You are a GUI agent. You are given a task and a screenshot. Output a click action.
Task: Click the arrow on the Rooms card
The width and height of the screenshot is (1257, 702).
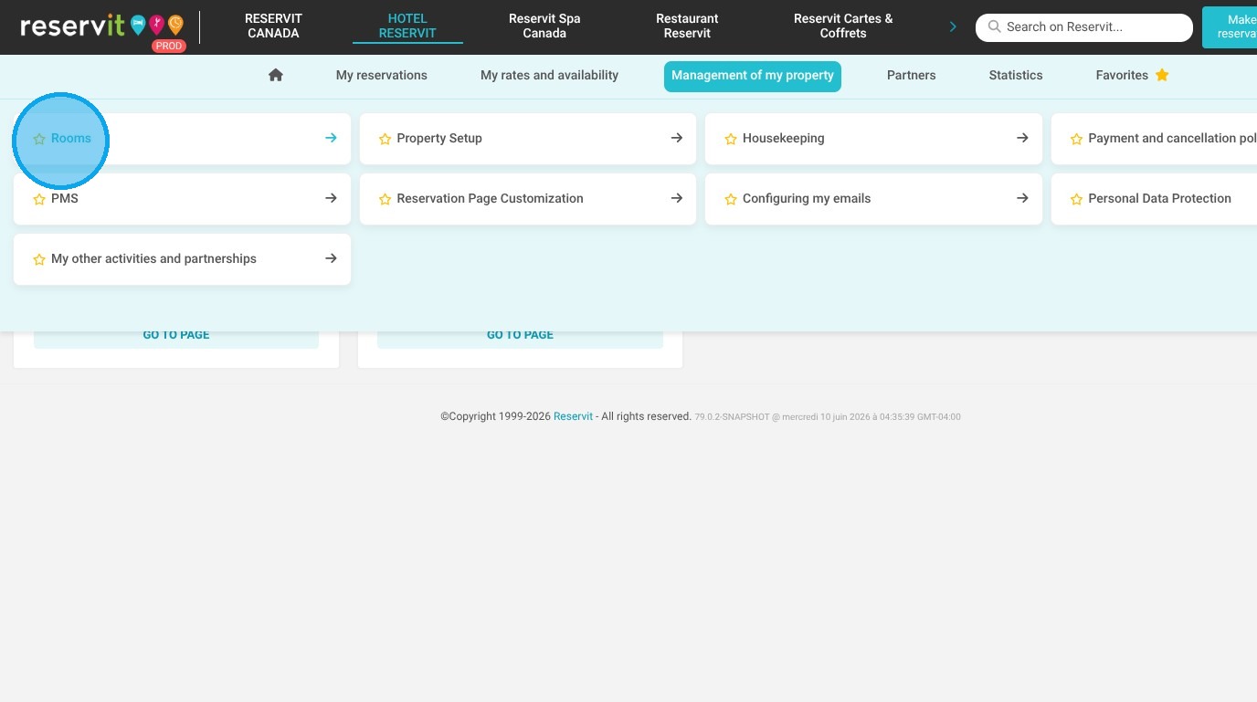(x=331, y=138)
